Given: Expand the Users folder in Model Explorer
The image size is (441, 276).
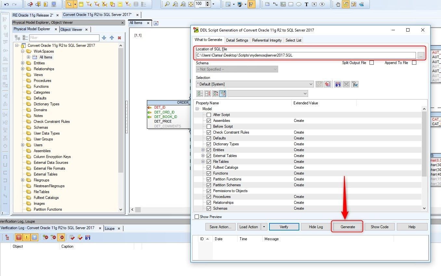Looking at the screenshot, I should tap(23, 145).
